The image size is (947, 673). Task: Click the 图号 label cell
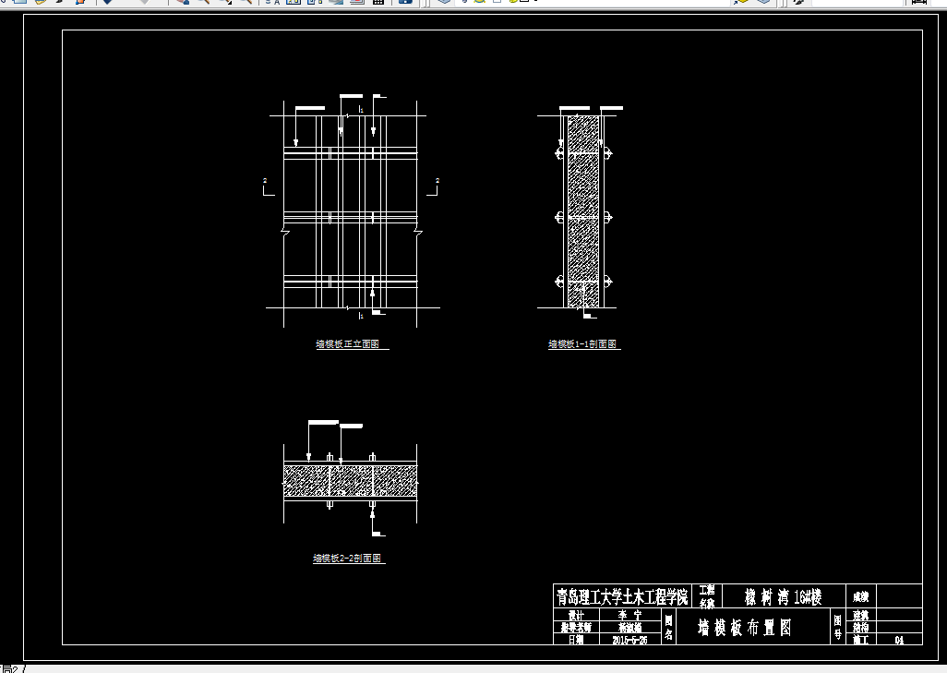point(838,627)
